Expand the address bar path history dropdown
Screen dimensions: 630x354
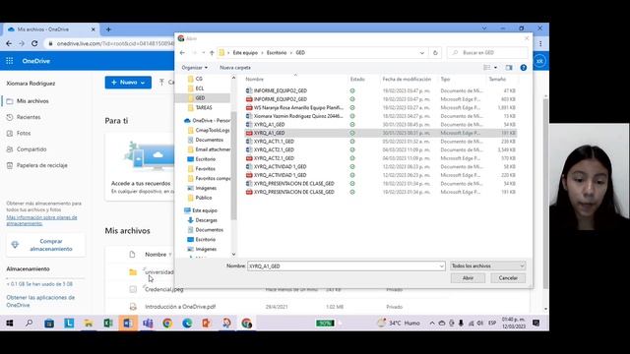(x=422, y=52)
